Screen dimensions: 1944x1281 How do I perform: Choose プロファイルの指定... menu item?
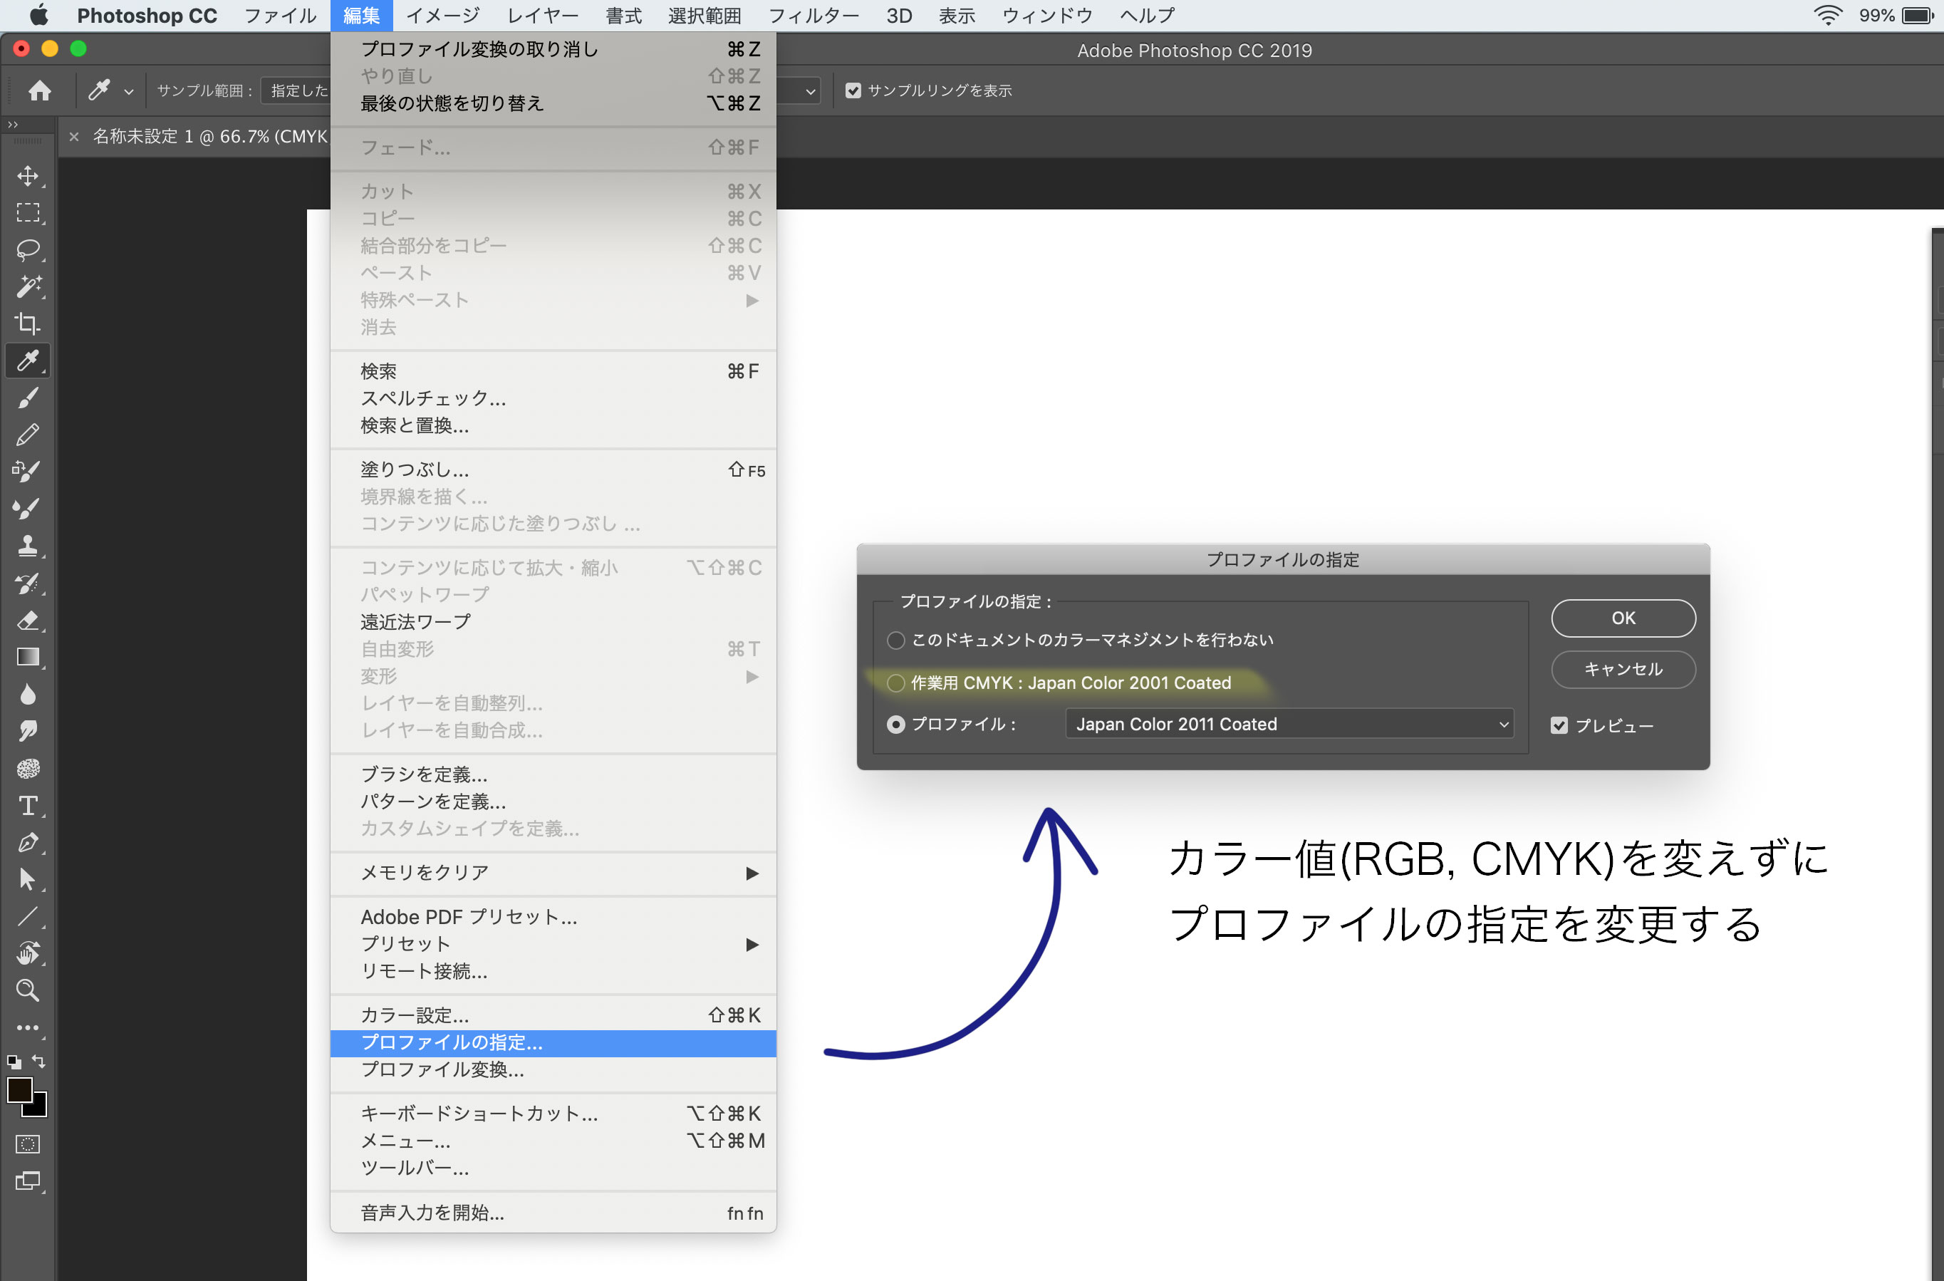pyautogui.click(x=553, y=1042)
